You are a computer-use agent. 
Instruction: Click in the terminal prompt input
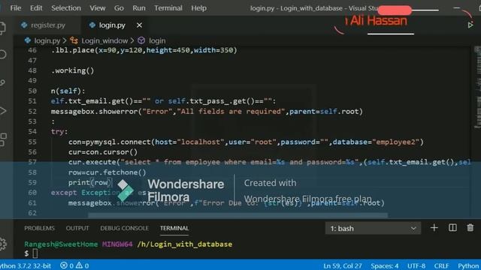[35, 253]
